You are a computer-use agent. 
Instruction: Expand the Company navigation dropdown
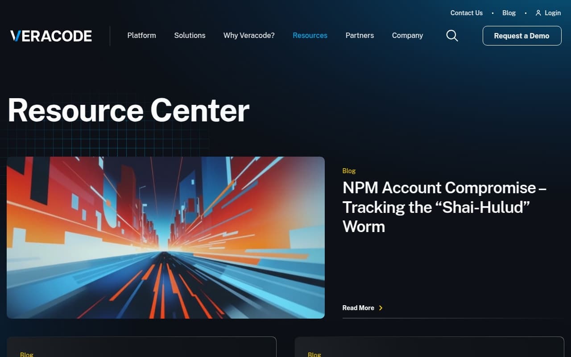tap(407, 36)
